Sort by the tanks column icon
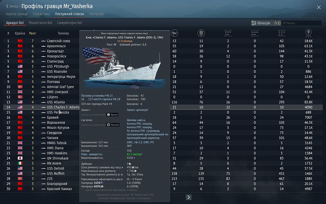The height and width of the screenshot is (204, 326). click(255, 33)
